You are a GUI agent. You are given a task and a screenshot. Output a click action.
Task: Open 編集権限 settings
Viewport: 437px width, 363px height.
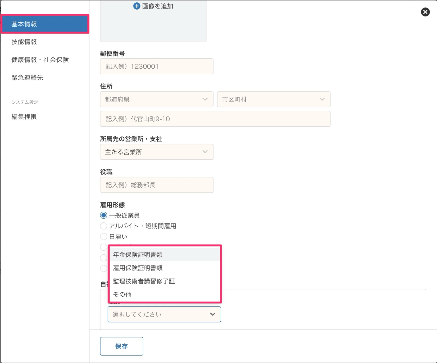(24, 117)
